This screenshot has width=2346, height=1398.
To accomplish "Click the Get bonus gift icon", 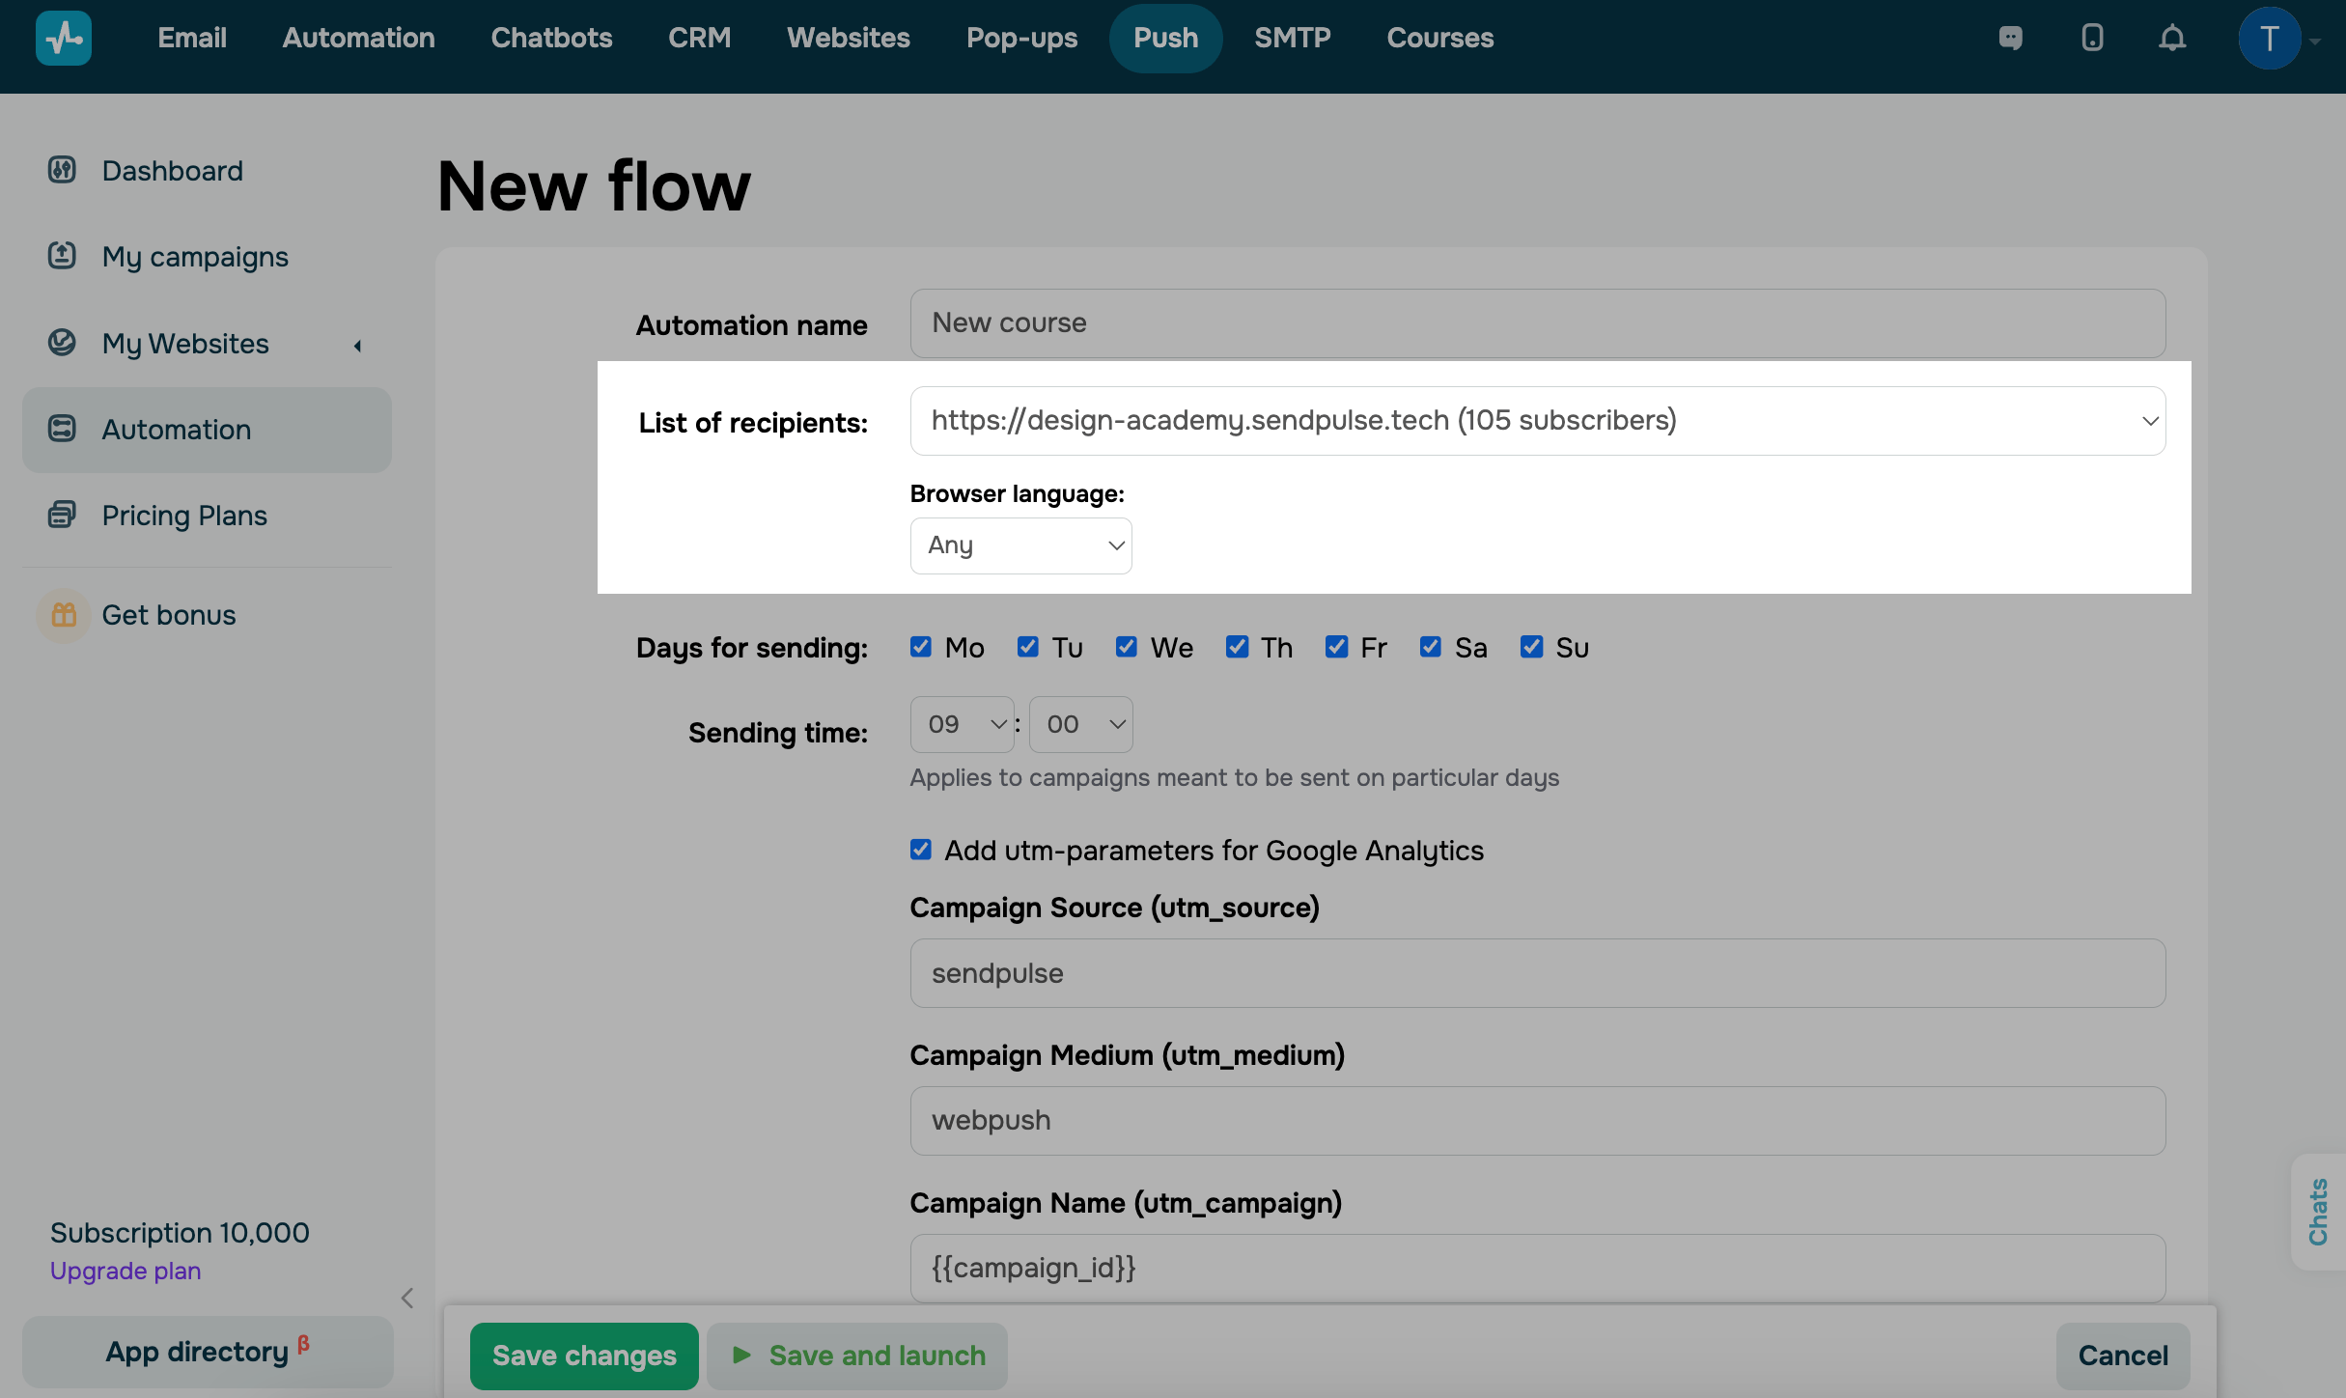I will pos(64,615).
